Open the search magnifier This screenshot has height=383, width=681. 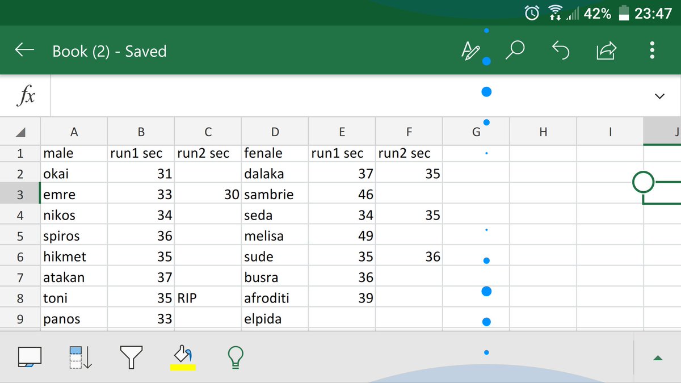[515, 50]
